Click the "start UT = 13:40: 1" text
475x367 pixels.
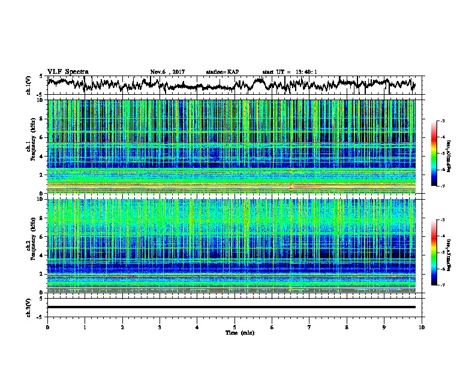pos(290,72)
